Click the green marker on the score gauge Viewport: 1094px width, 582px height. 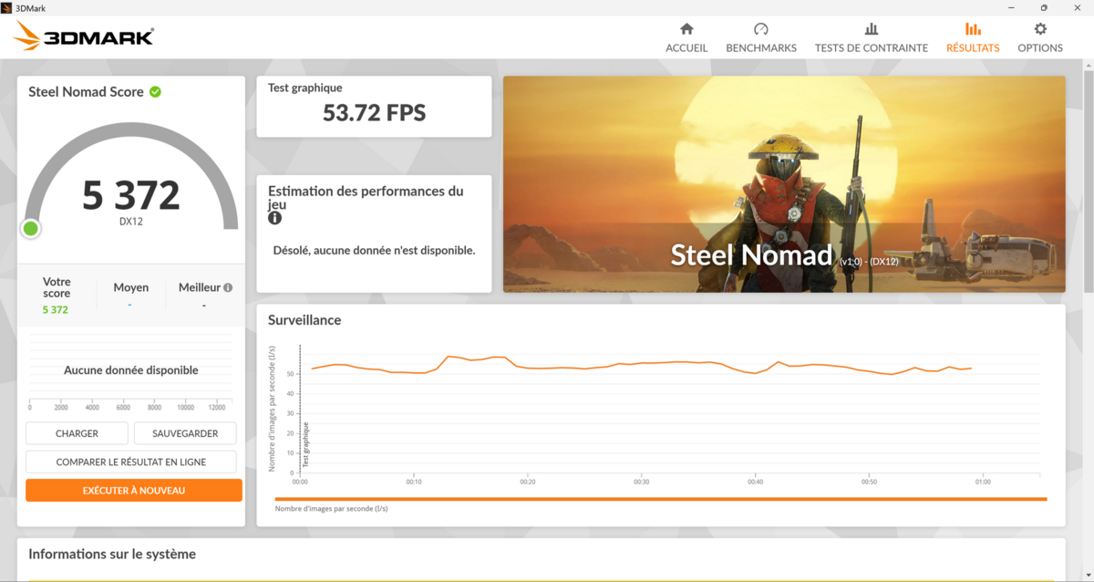(31, 228)
